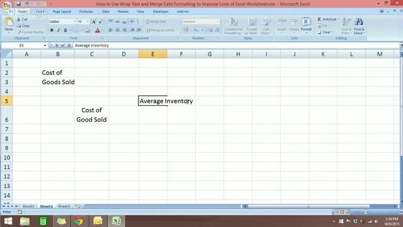Click the Fill Color paint bucket
Viewport: 403px width, 227px height.
88,30
